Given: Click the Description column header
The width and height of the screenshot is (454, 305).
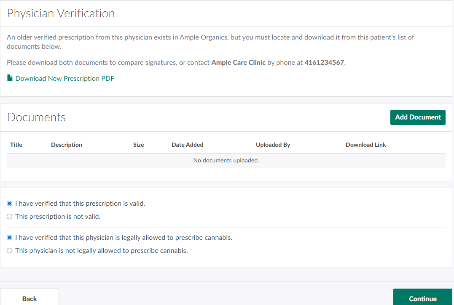Looking at the screenshot, I should [x=66, y=145].
